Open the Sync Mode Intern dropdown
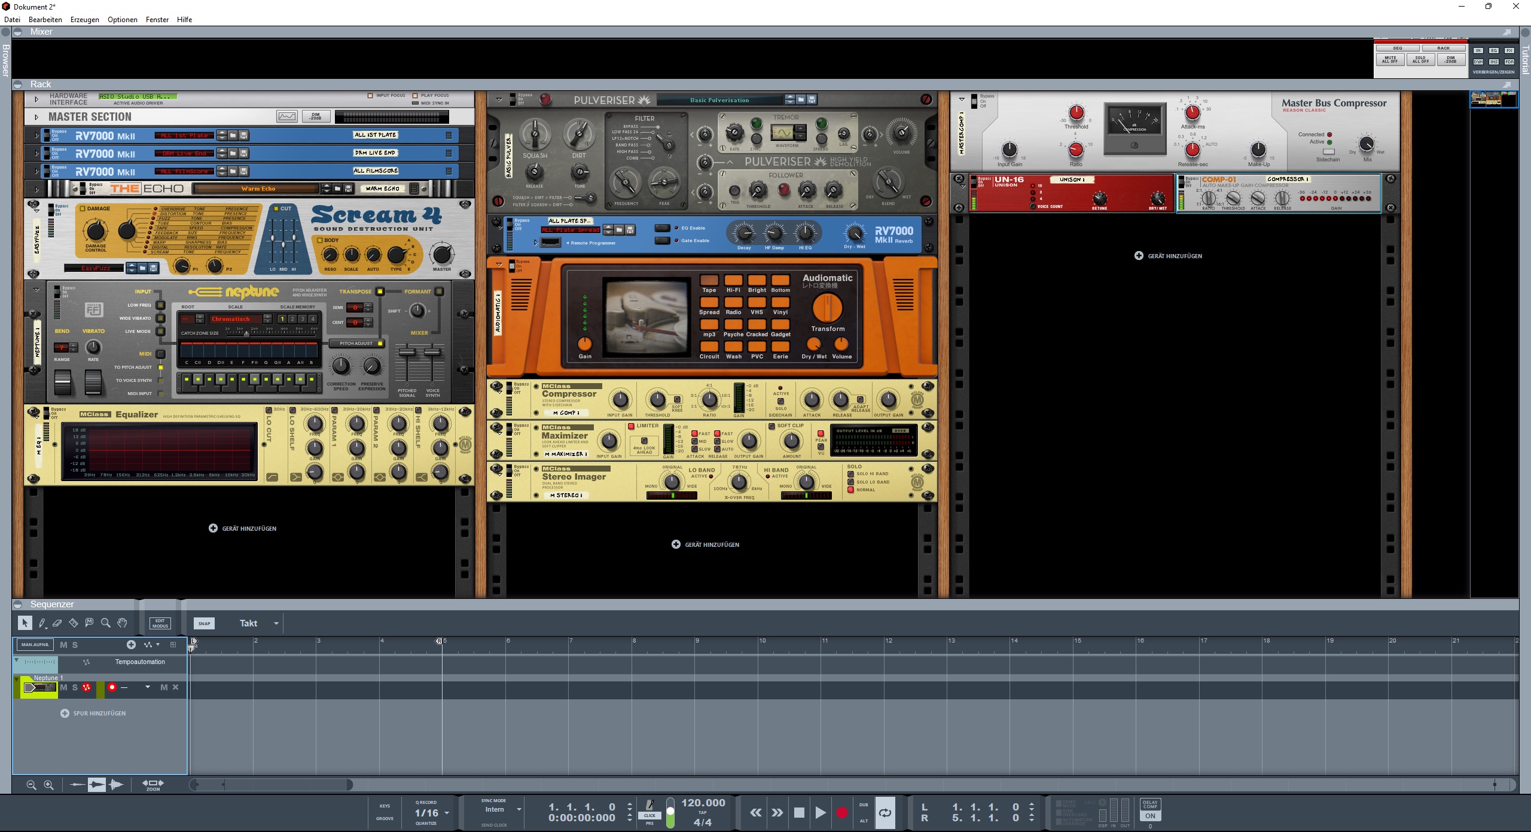Image resolution: width=1531 pixels, height=832 pixels. pyautogui.click(x=519, y=810)
